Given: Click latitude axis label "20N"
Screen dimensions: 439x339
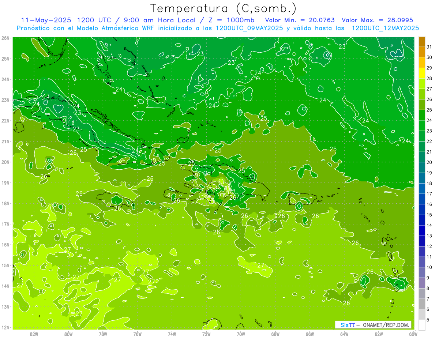Looking at the screenshot, I should point(5,162).
